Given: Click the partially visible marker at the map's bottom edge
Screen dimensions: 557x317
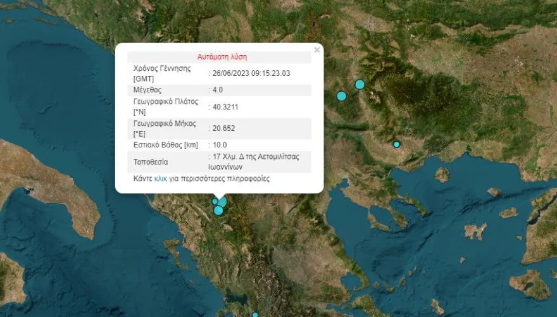Looking at the screenshot, I should coord(255,314).
